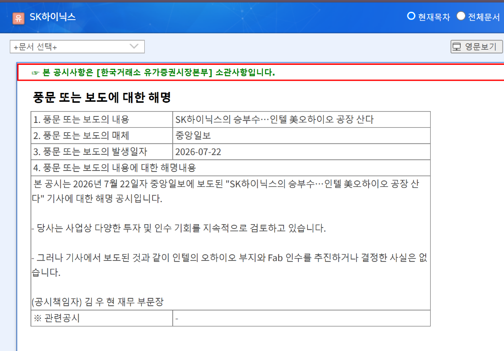The image size is (504, 351).
Task: Click the cell '3. 풍문 또는 보도의 발생일자'
Action: (101, 151)
